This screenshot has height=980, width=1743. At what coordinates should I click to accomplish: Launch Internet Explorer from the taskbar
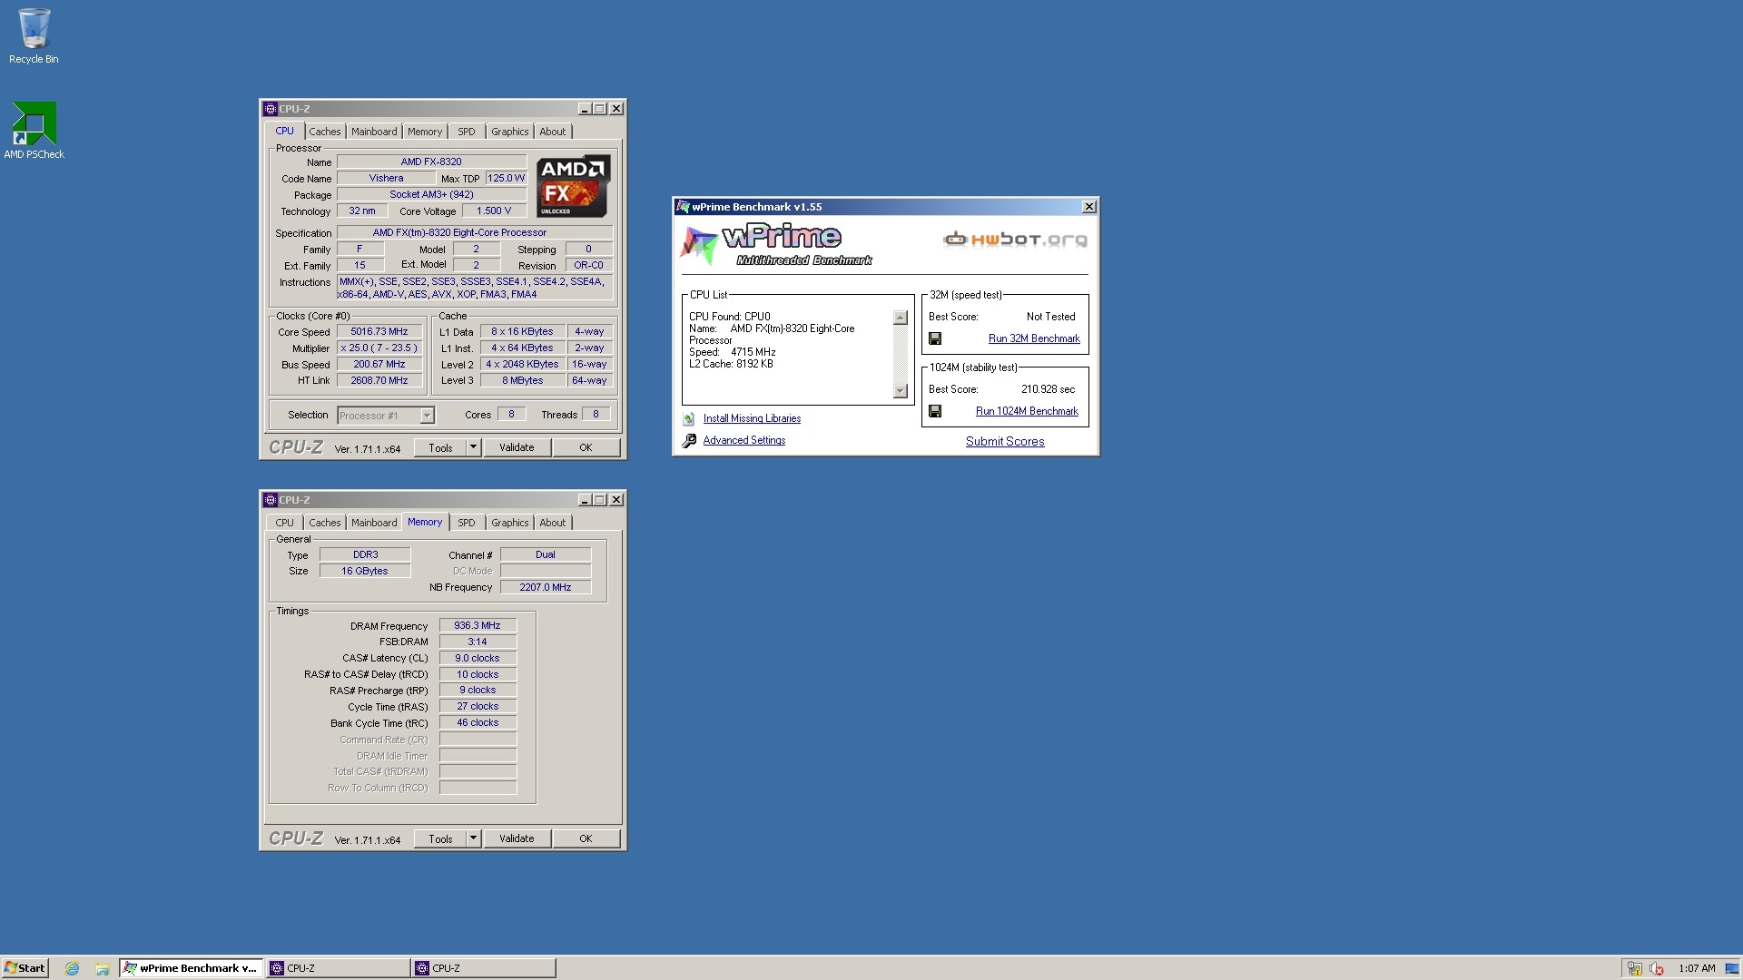72,968
